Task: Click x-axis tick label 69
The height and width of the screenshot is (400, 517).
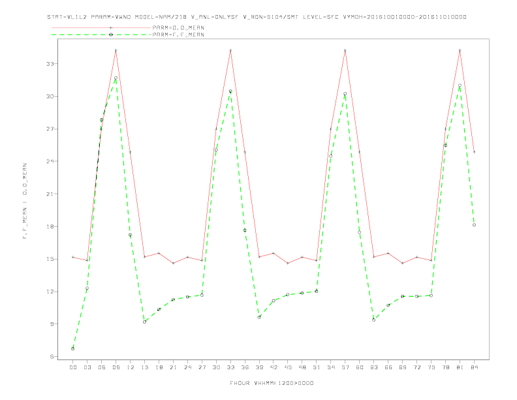Action: (403, 367)
